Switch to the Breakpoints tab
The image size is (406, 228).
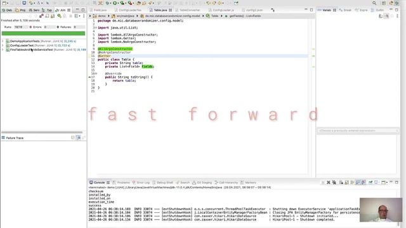[345, 10]
